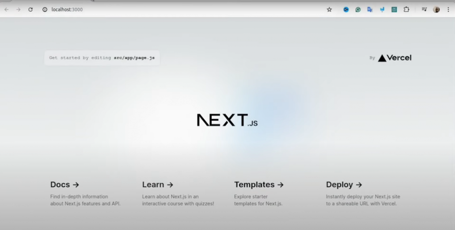Click the 'src/app/page.js' code text

point(134,58)
